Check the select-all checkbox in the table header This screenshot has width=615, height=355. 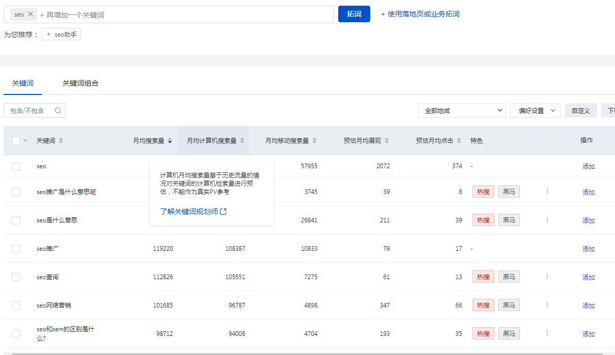point(15,140)
